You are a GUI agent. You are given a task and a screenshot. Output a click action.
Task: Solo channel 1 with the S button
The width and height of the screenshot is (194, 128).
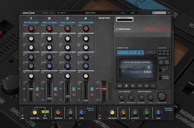click(37, 89)
